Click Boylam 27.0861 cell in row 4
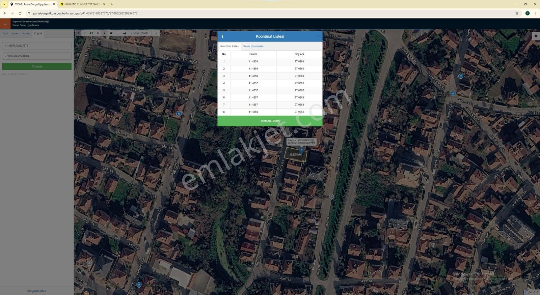This screenshot has height=295, width=540. (x=299, y=83)
